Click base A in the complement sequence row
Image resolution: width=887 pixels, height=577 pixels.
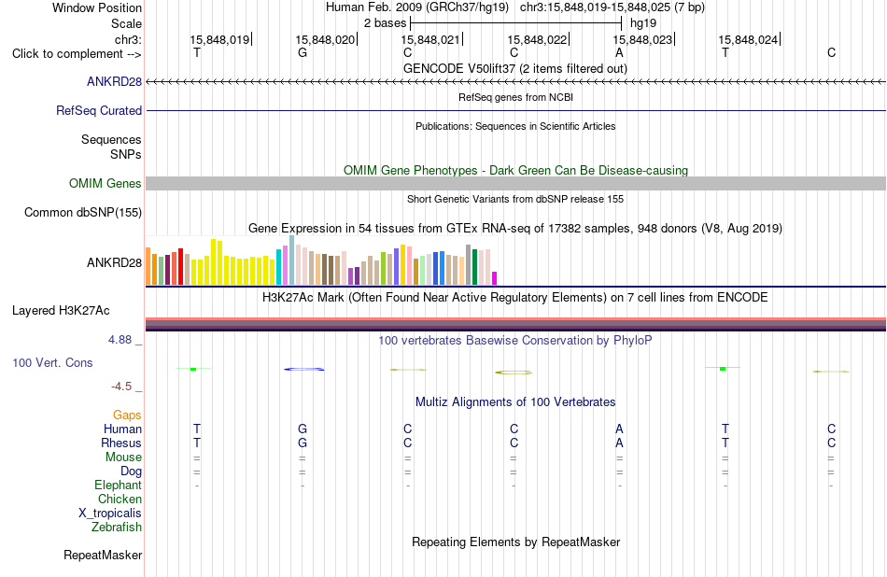(x=619, y=52)
